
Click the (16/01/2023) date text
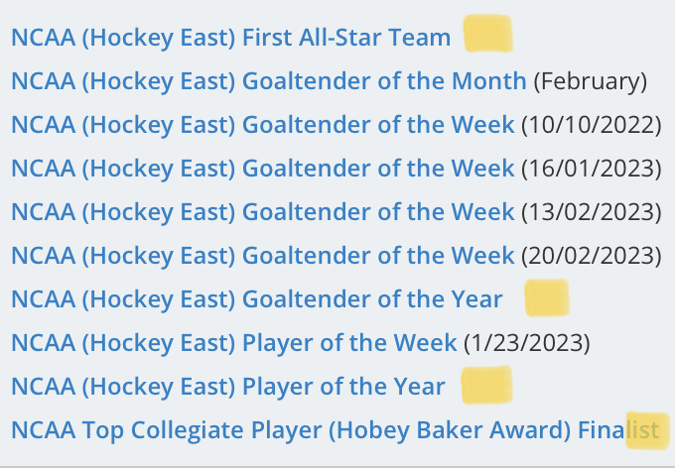(592, 169)
